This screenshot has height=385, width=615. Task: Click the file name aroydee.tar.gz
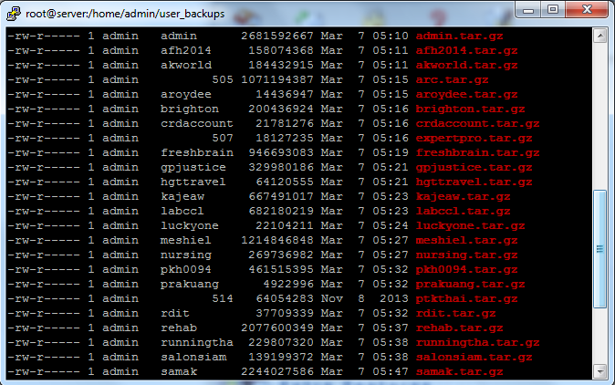click(x=466, y=95)
